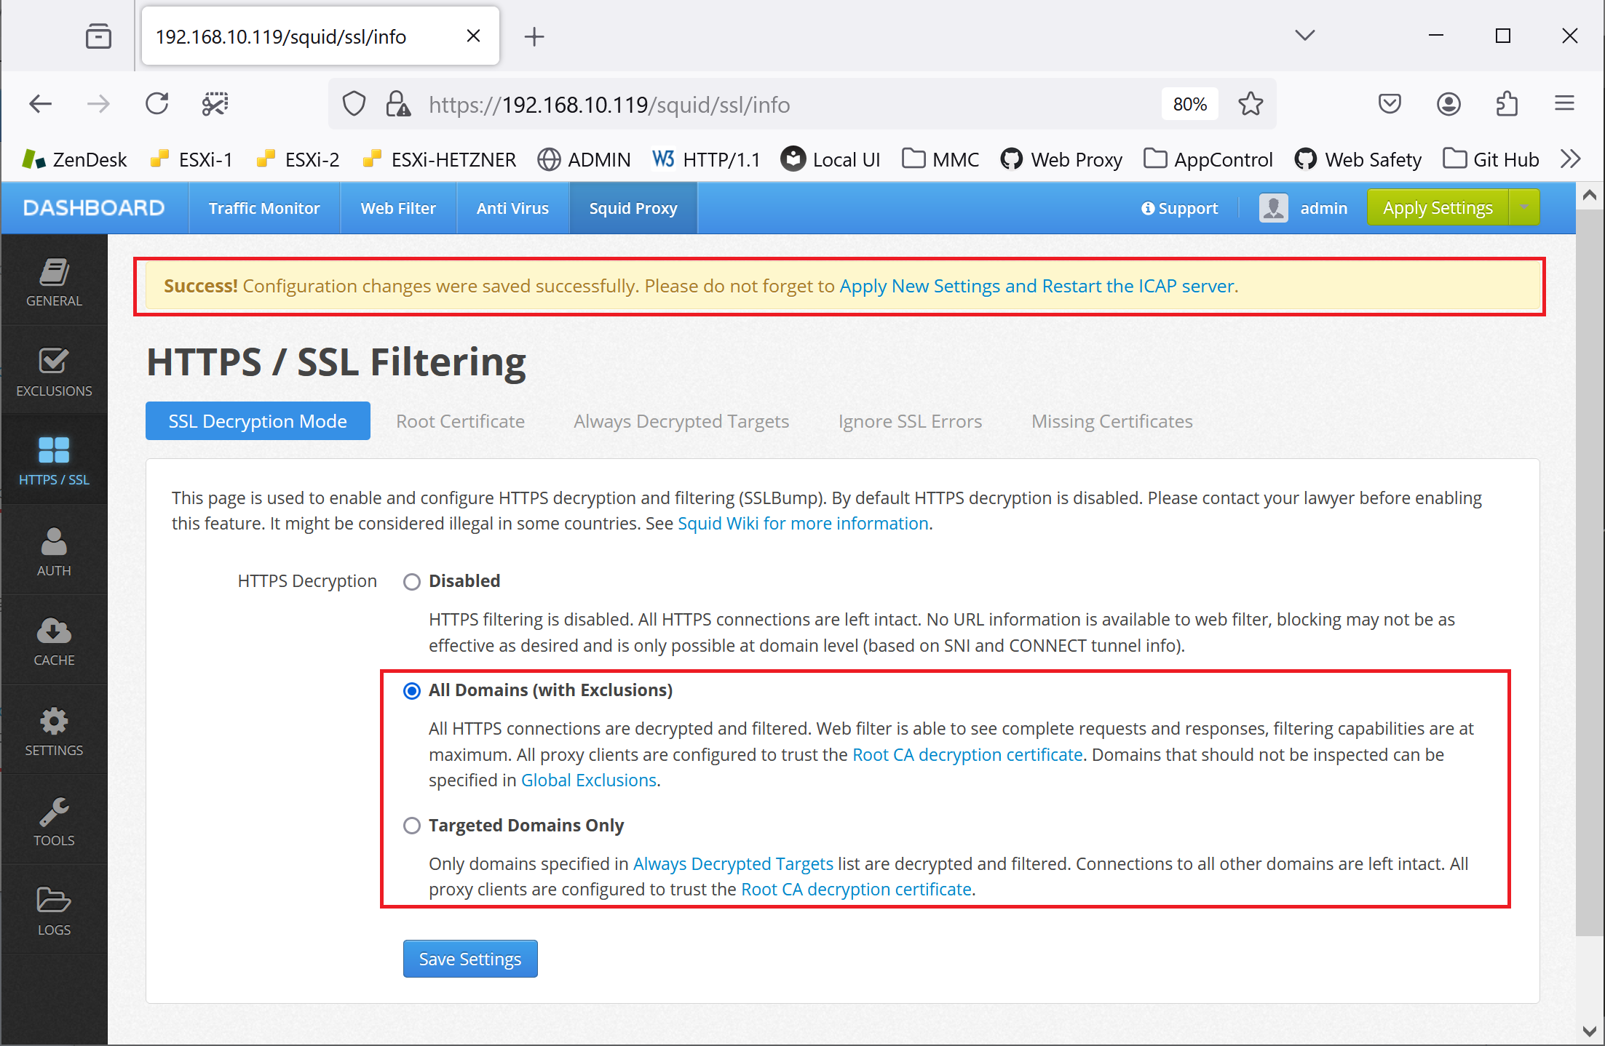Screen dimensions: 1605x1046
Task: Click the page scrollbar up arrow
Action: (x=1590, y=195)
